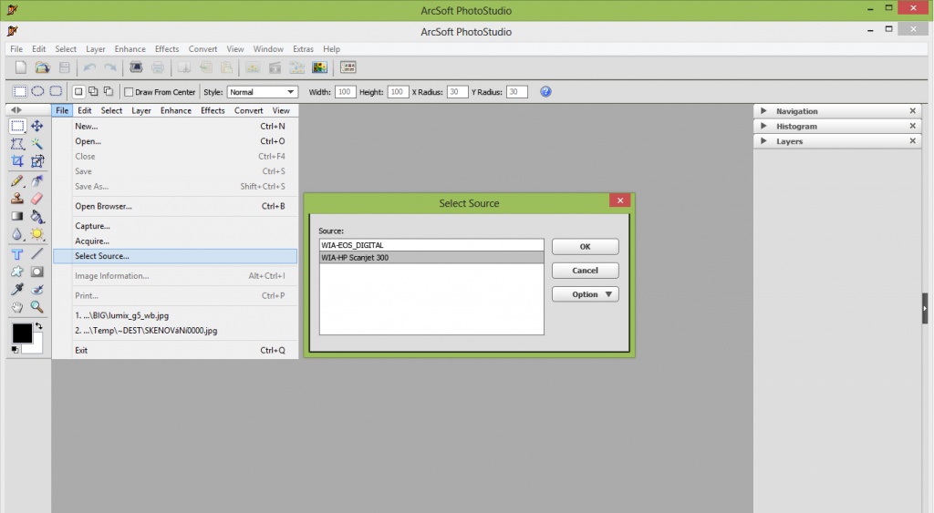Image resolution: width=934 pixels, height=513 pixels.
Task: Expand the Navigation panel
Action: (x=763, y=110)
